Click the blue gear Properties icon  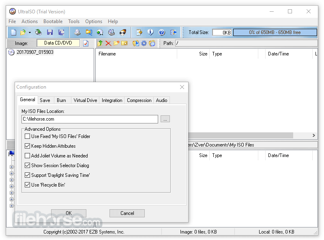tap(144, 43)
